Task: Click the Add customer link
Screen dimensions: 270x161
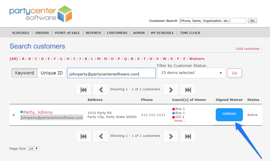Action: coord(248,49)
